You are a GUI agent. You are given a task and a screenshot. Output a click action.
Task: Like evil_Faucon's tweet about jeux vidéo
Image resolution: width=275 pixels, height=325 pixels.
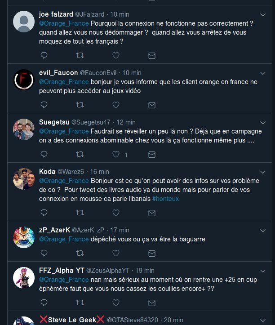[x=116, y=105]
